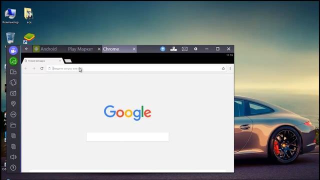Click the multi-window layout sidebar icon

coord(13,72)
